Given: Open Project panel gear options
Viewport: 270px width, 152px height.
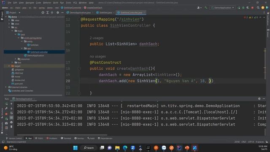Looking at the screenshot, I should tap(58, 13).
